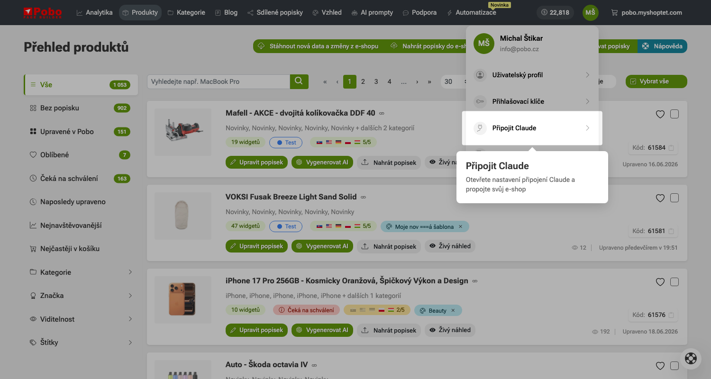Click the product search input field
This screenshot has height=379, width=711.
(x=219, y=81)
